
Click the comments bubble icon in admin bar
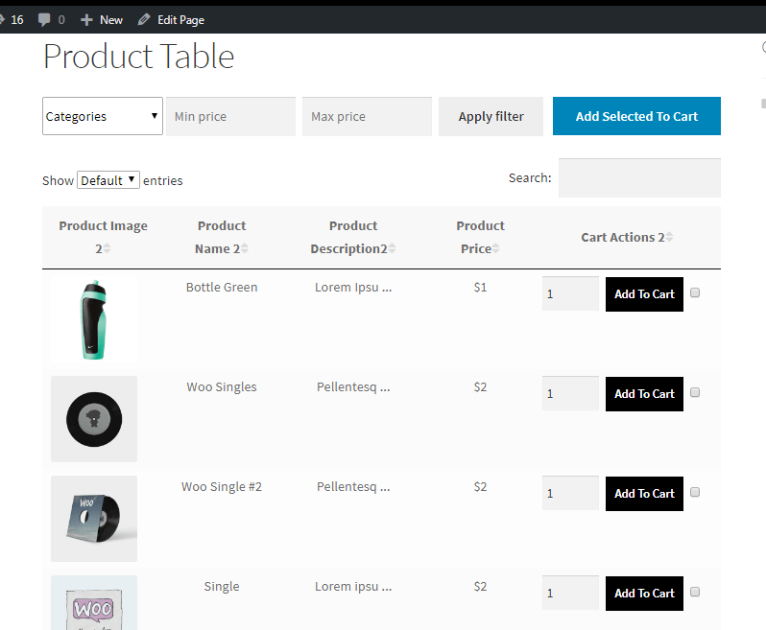(44, 19)
